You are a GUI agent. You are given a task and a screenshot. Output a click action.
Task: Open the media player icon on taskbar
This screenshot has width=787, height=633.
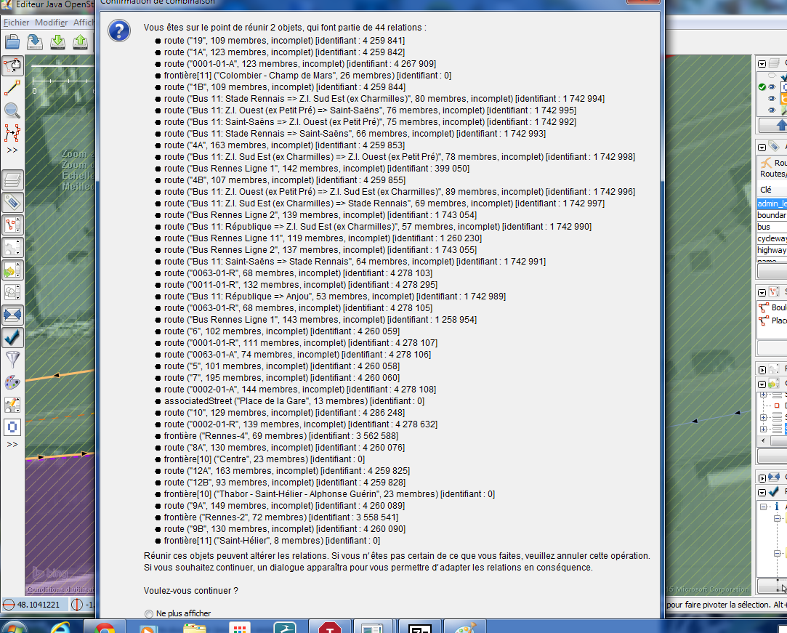(x=149, y=628)
